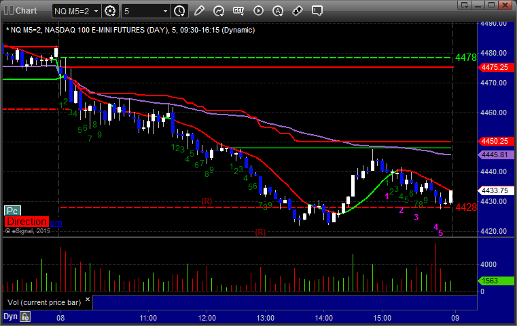Click the 15:00 time axis label
Screen dimensions: 517x326
pos(382,318)
